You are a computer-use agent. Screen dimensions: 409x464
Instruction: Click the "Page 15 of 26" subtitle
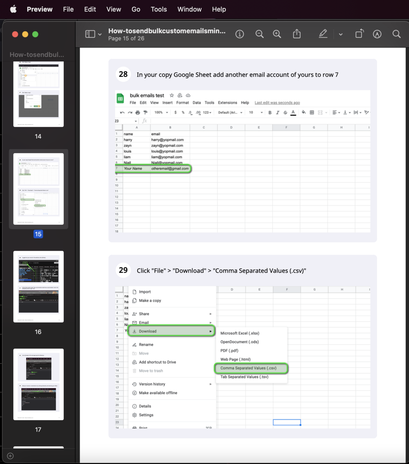pos(127,39)
